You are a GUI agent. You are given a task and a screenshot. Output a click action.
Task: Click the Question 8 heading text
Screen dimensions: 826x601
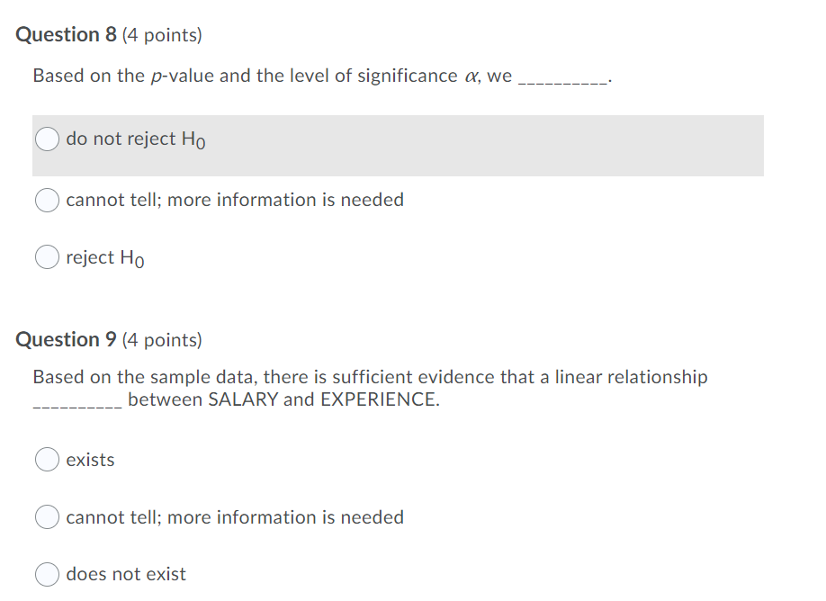pyautogui.click(x=65, y=34)
